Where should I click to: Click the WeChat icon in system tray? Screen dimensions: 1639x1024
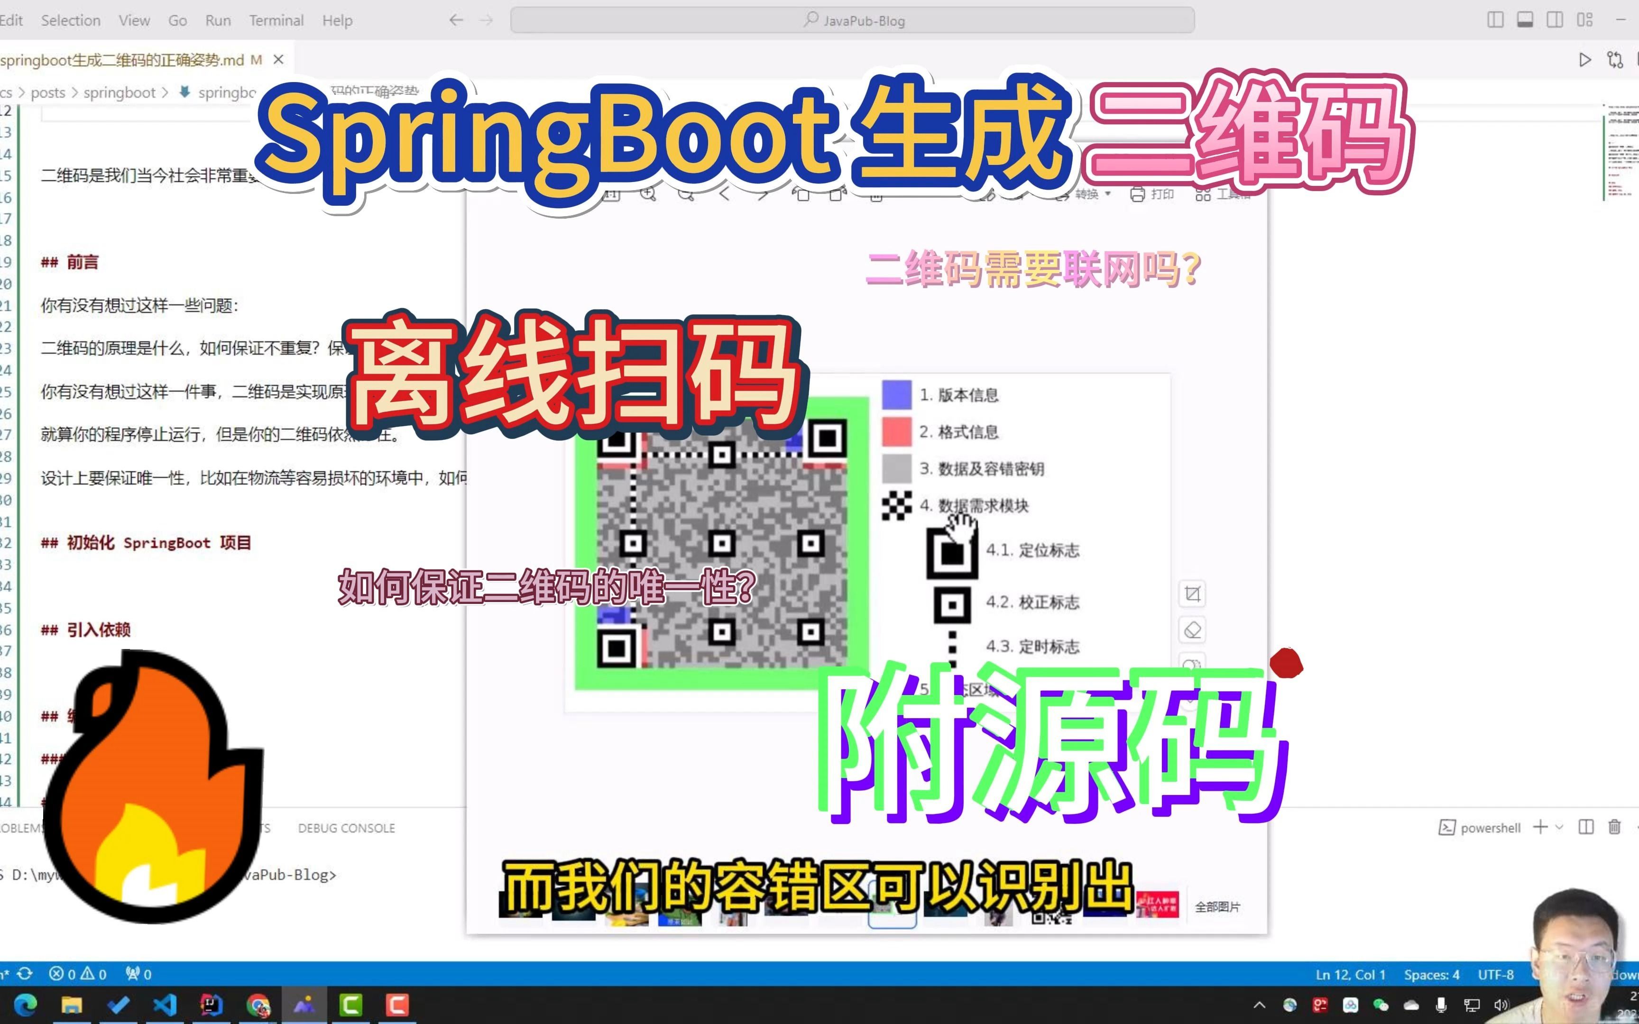click(x=1380, y=1005)
